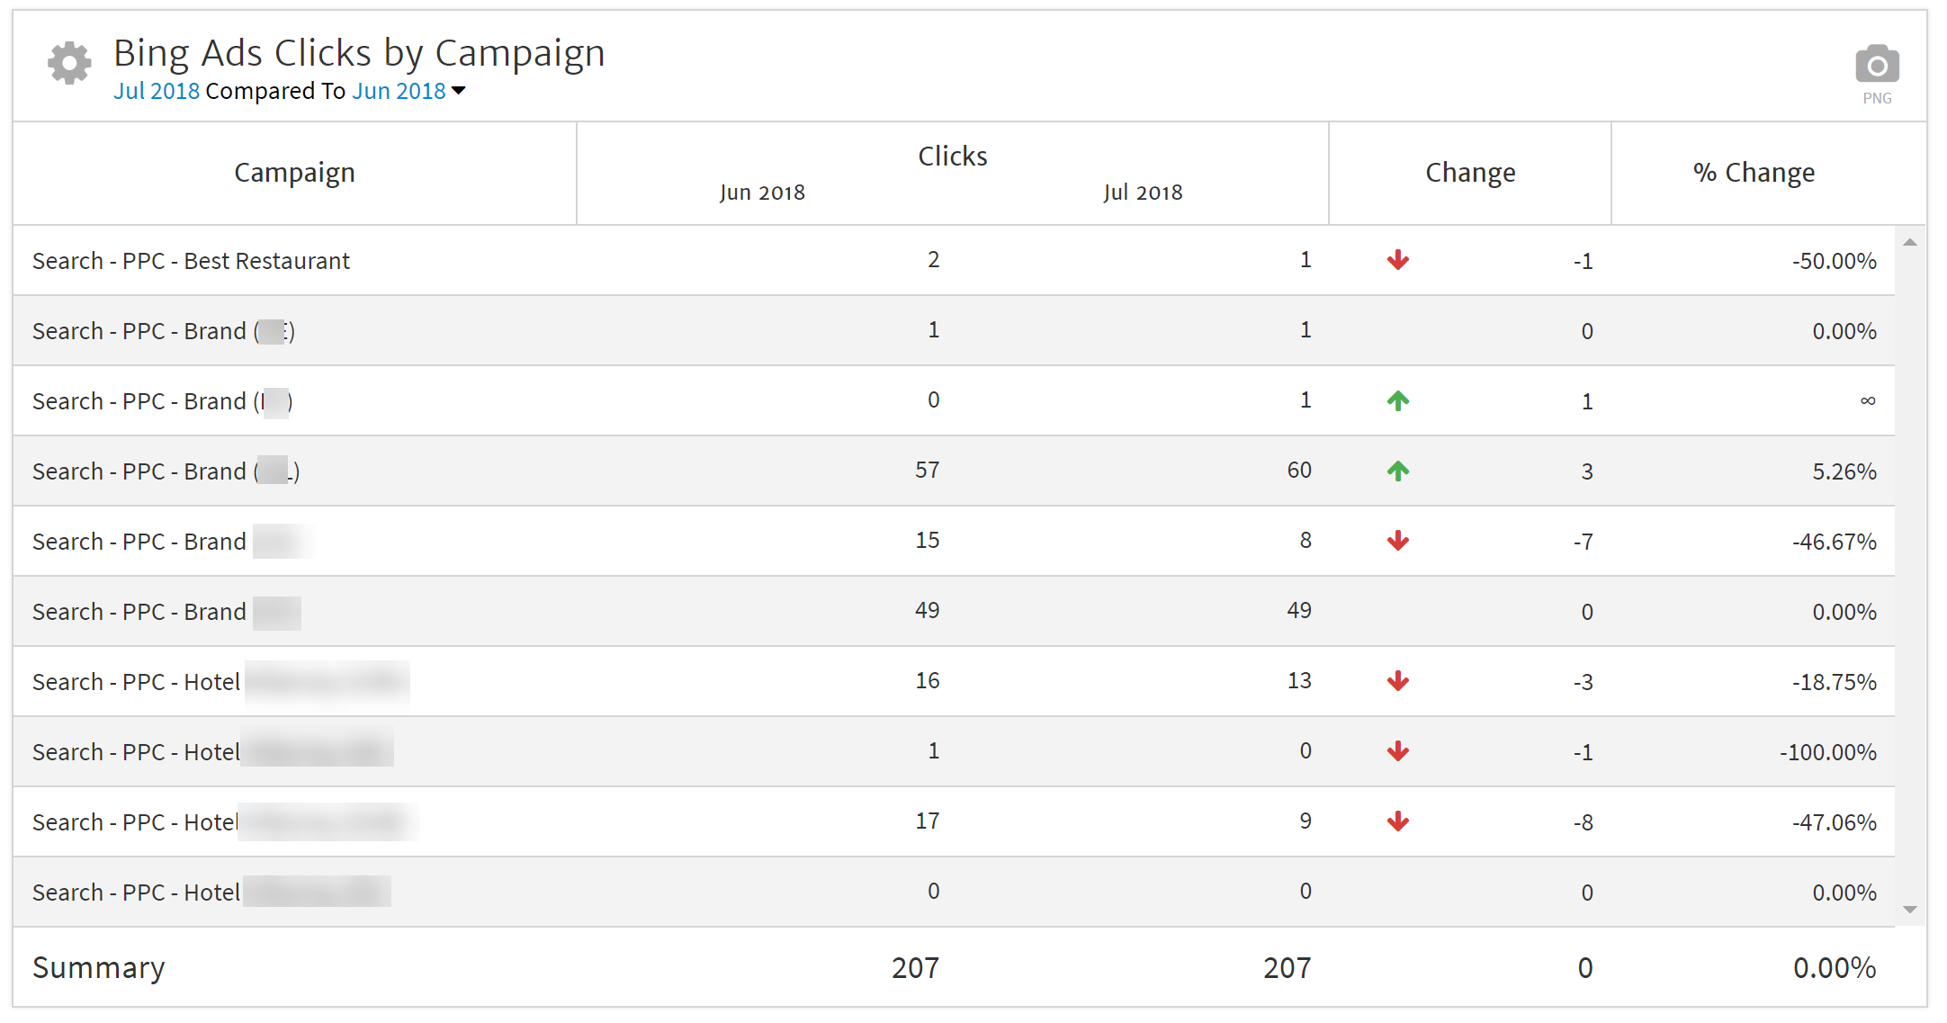Viewport: 1947px width, 1023px height.
Task: Click Jun 2018 comparison date link
Action: (x=399, y=91)
